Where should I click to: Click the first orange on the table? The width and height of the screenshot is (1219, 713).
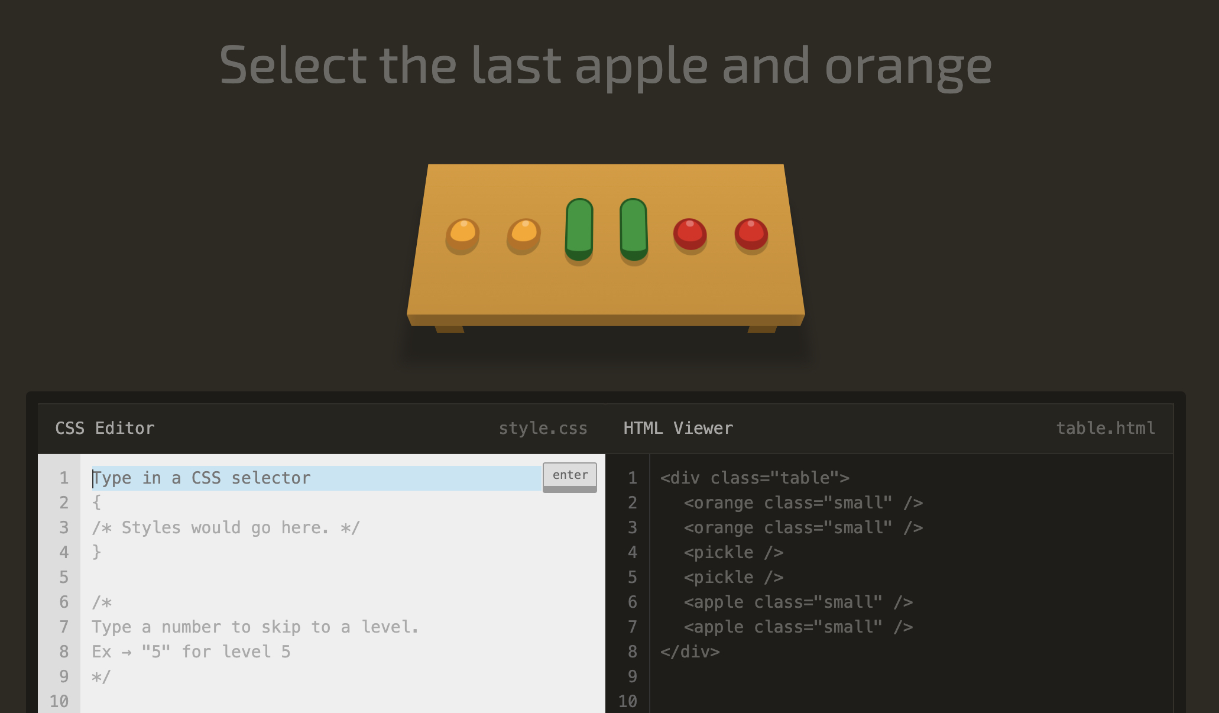click(462, 235)
